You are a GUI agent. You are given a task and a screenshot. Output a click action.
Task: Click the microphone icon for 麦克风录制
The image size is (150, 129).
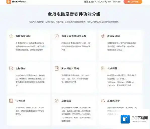pyautogui.click(x=103, y=36)
